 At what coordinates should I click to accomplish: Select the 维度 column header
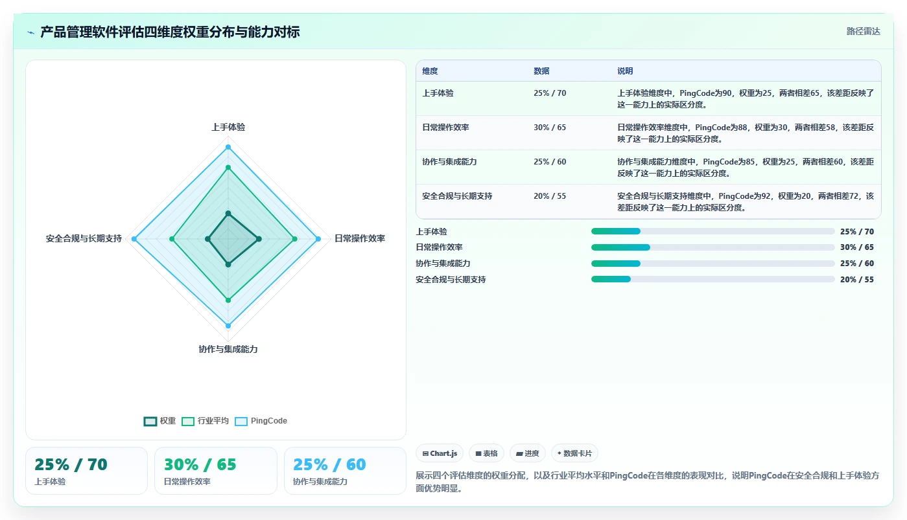click(x=430, y=71)
